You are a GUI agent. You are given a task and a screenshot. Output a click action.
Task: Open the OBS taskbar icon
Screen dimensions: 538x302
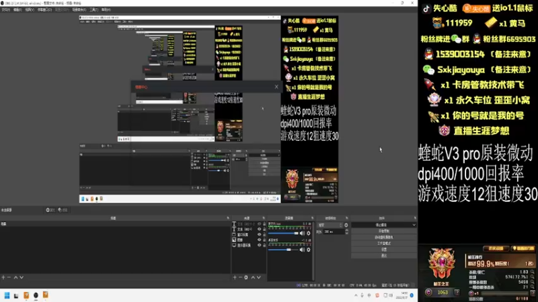click(36, 295)
